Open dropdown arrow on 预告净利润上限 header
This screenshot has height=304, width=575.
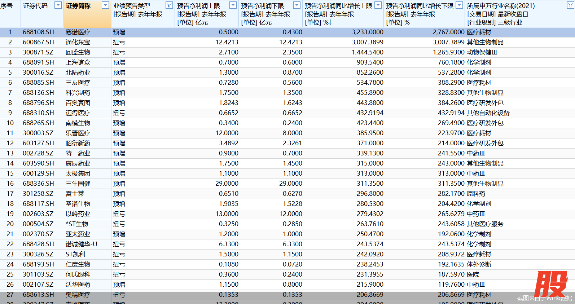pyautogui.click(x=233, y=5)
